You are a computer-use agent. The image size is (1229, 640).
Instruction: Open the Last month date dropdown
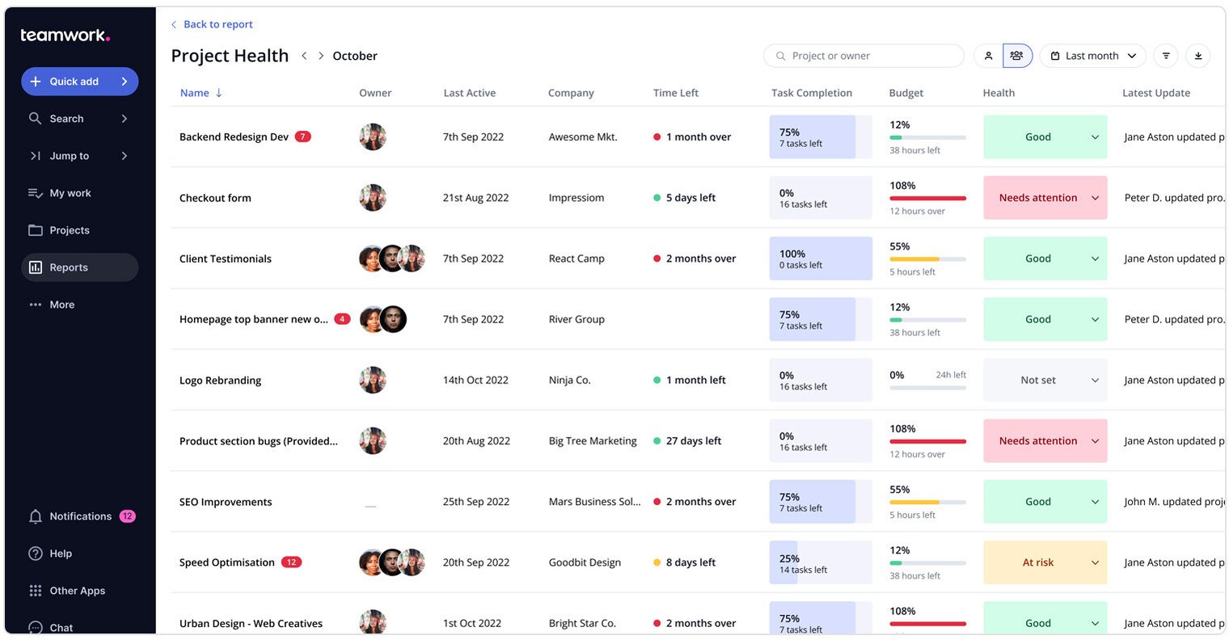pyautogui.click(x=1092, y=56)
